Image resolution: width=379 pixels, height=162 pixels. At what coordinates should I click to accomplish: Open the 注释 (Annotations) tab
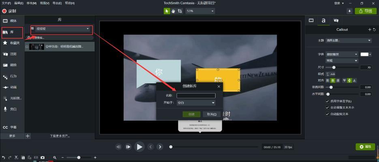pos(12,54)
